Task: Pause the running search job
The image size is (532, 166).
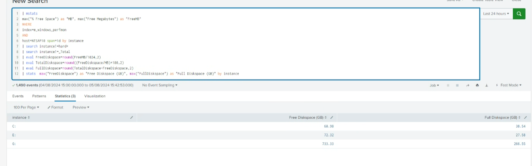Action: click(448, 85)
